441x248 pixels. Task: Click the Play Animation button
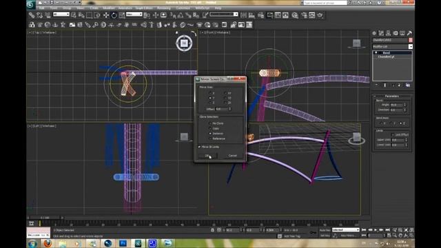click(x=376, y=230)
